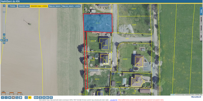Click the map link share icon
This screenshot has height=101, width=203.
tap(51, 97)
